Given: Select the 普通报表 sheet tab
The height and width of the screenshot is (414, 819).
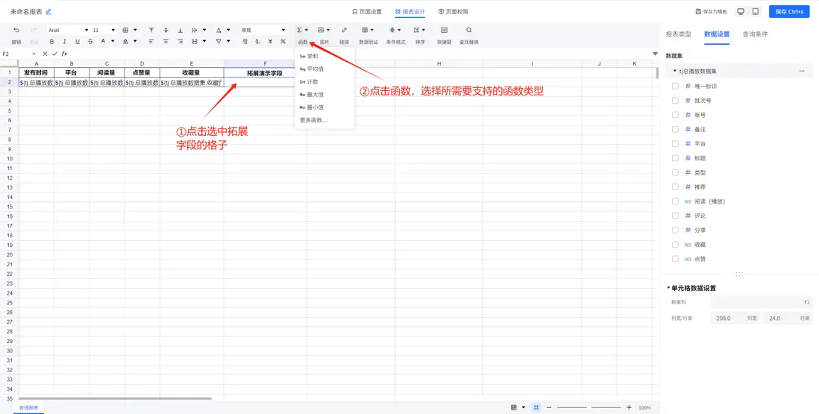Looking at the screenshot, I should point(29,407).
